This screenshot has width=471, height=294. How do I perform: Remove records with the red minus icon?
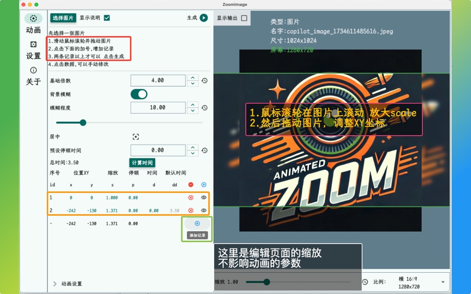191,185
